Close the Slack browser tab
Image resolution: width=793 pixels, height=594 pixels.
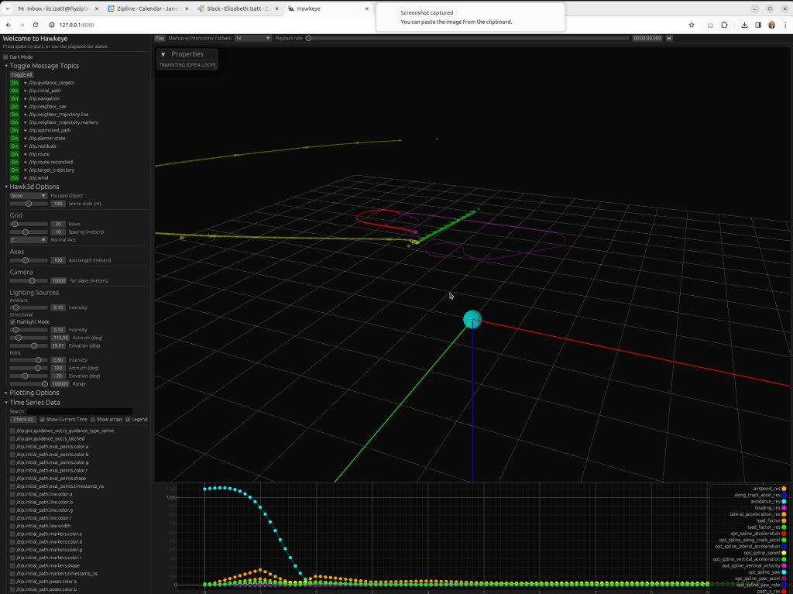[278, 9]
